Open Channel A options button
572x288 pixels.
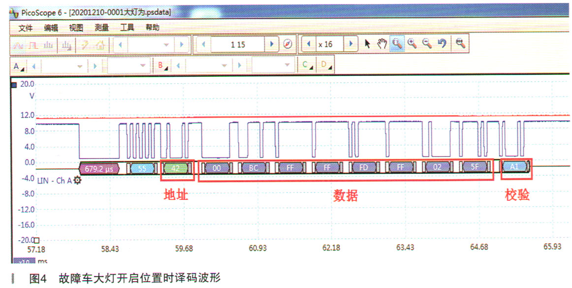click(19, 66)
